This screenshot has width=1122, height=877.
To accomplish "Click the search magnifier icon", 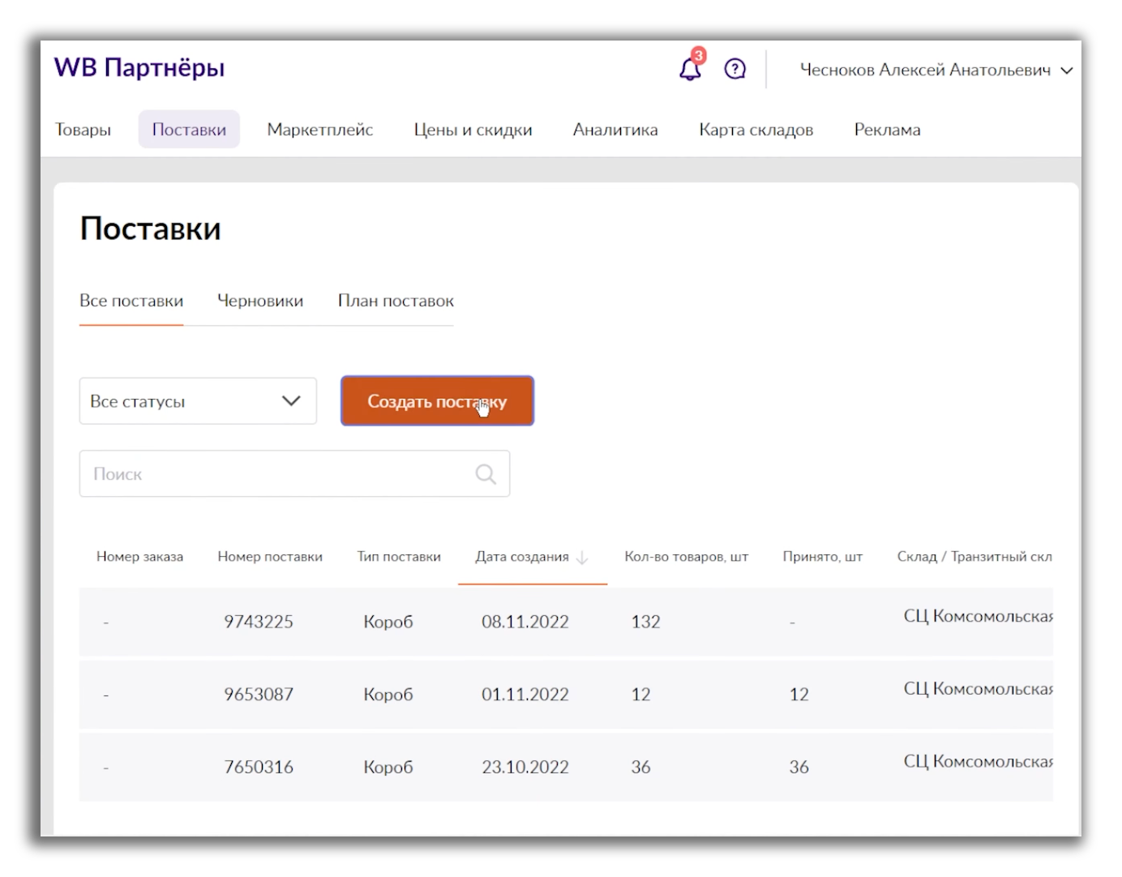I will 486,474.
